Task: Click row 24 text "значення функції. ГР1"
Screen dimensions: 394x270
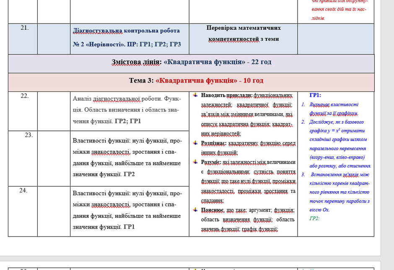Action: pyautogui.click(x=104, y=227)
